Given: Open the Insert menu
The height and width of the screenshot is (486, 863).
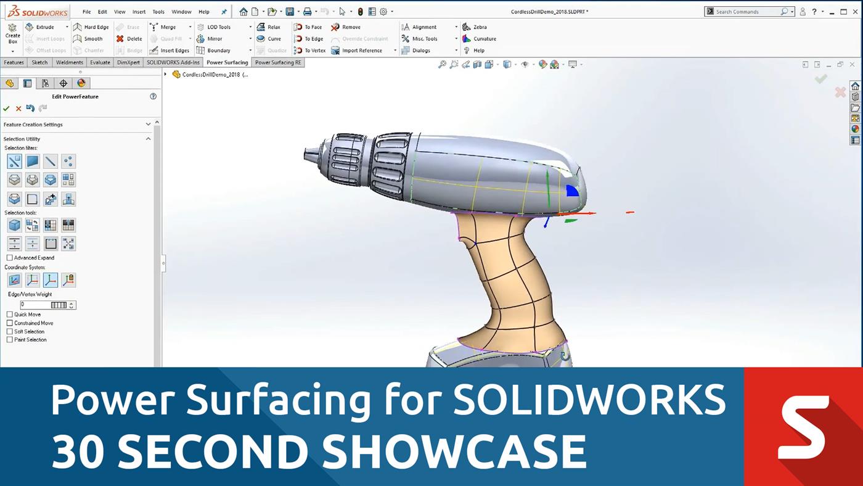Looking at the screenshot, I should coord(139,12).
